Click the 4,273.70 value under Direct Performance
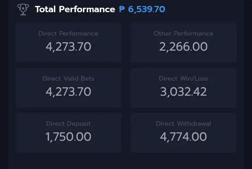252x169 pixels. click(68, 47)
